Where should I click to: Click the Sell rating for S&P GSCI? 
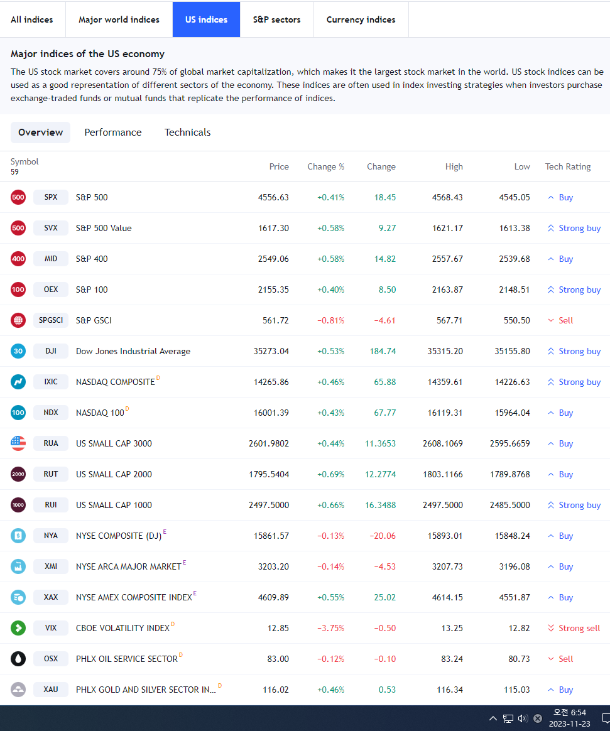[x=560, y=320]
